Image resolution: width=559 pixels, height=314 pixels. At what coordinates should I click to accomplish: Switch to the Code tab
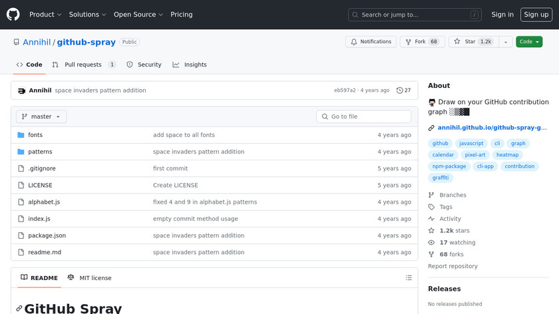29,65
